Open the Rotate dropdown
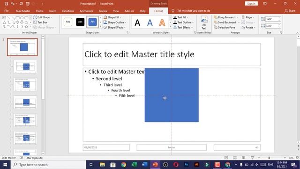 pyautogui.click(x=248, y=27)
